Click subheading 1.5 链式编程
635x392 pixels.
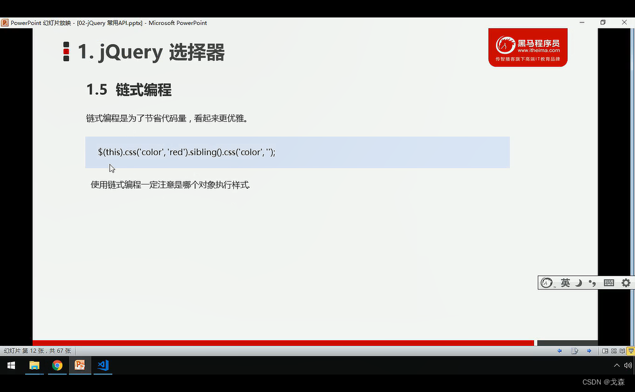click(128, 89)
